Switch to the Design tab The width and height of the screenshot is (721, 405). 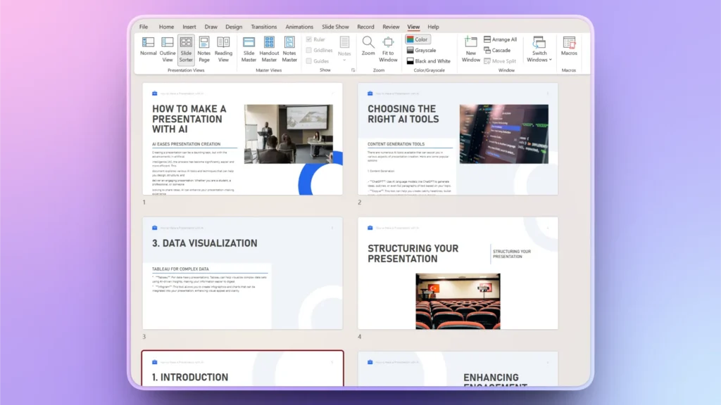tap(234, 27)
